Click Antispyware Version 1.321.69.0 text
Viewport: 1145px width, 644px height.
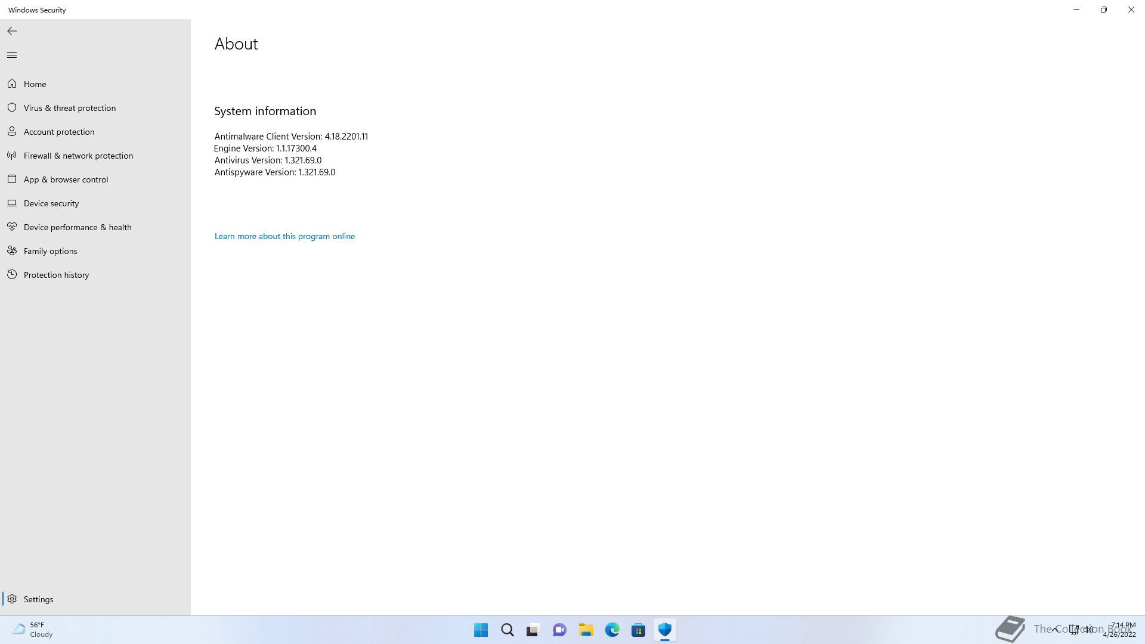click(275, 172)
